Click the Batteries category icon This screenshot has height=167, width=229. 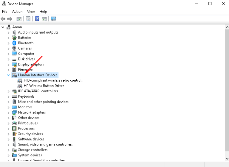(x=14, y=38)
